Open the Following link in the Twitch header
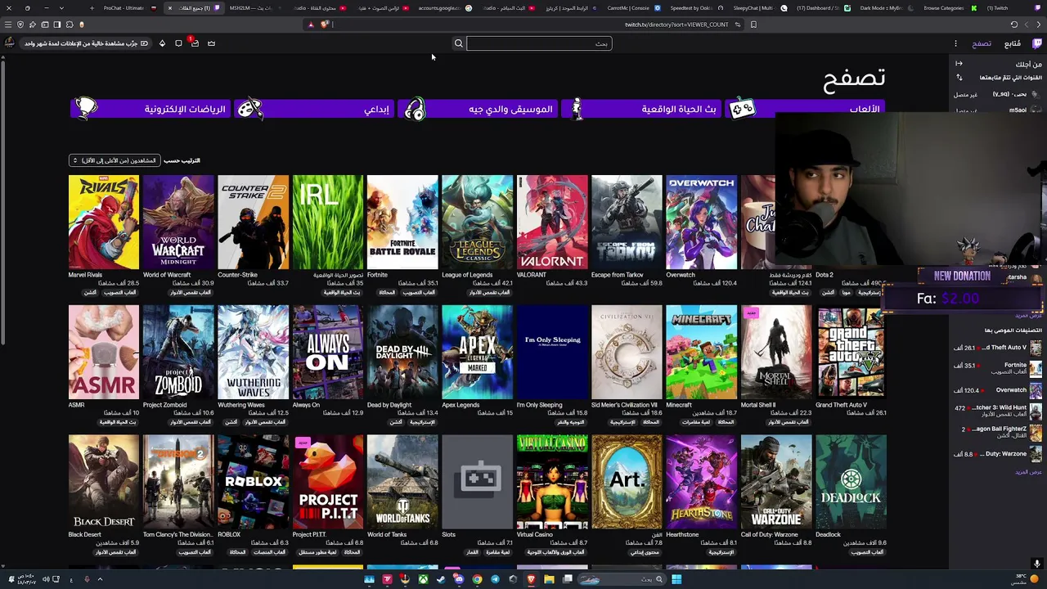The width and height of the screenshot is (1047, 589). [x=1013, y=43]
